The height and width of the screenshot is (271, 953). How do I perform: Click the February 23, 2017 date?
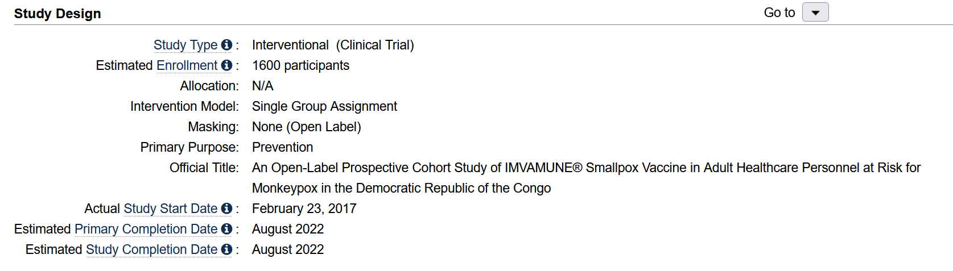(304, 209)
